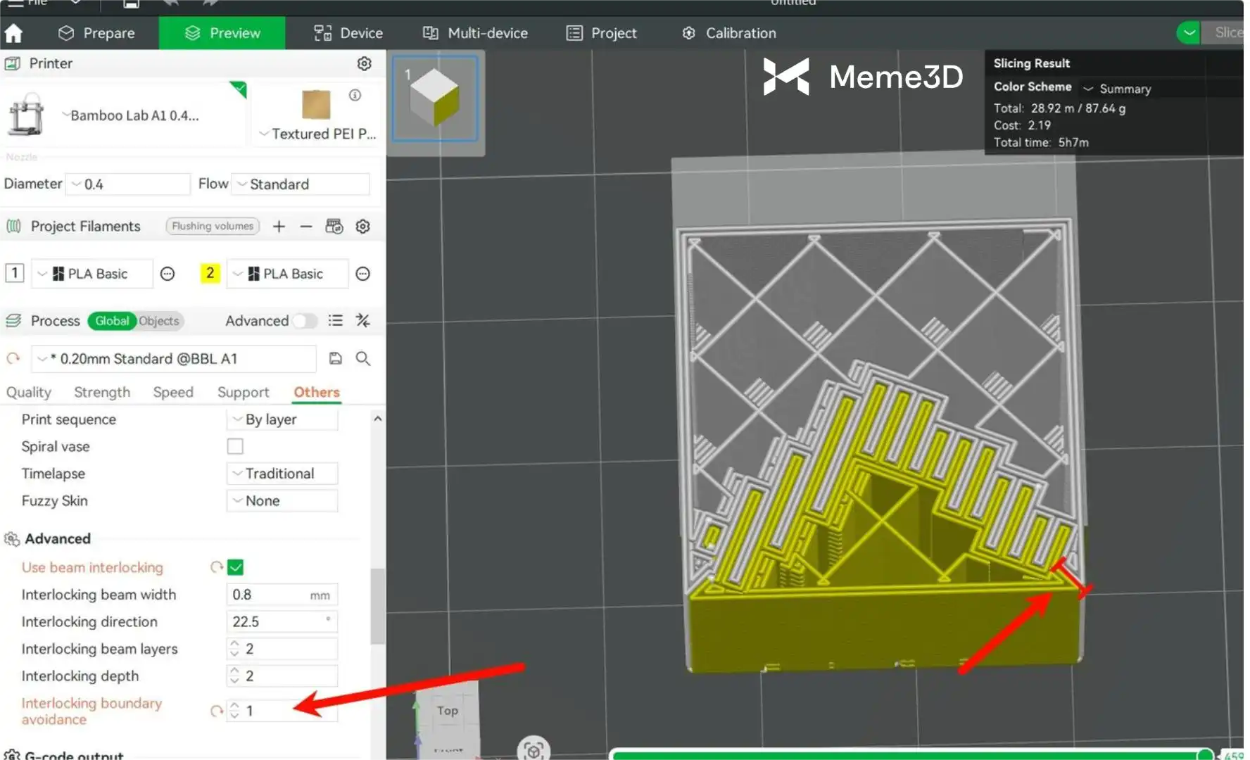Open the nozzle Diameter dropdown
Image resolution: width=1250 pixels, height=760 pixels.
pyautogui.click(x=128, y=184)
